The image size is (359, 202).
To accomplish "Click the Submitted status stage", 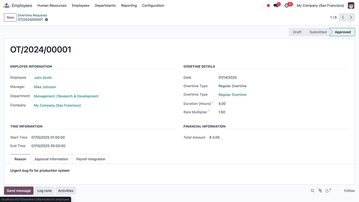I will pos(318,32).
